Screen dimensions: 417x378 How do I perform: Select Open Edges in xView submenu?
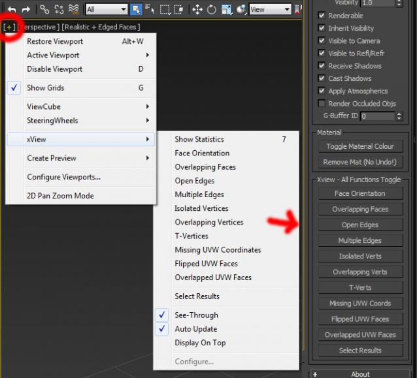click(226, 181)
